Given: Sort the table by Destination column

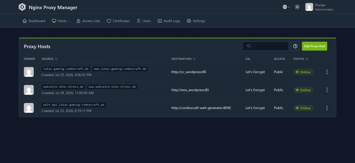Looking at the screenshot, I should click(183, 59).
